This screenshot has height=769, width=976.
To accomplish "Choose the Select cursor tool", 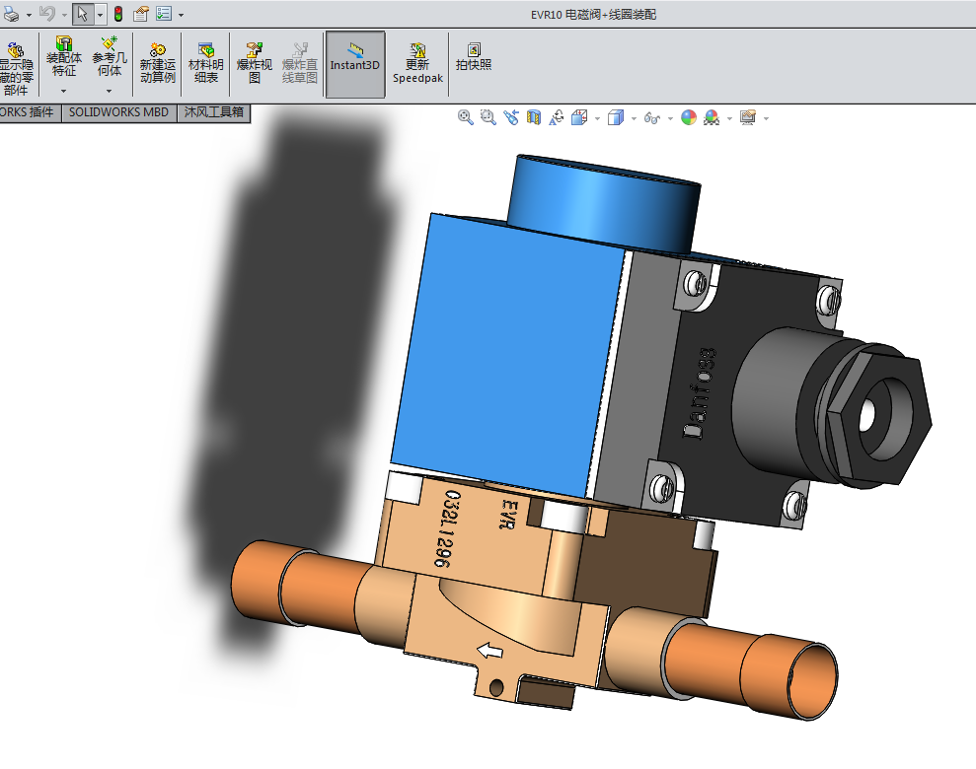I will click(x=83, y=14).
